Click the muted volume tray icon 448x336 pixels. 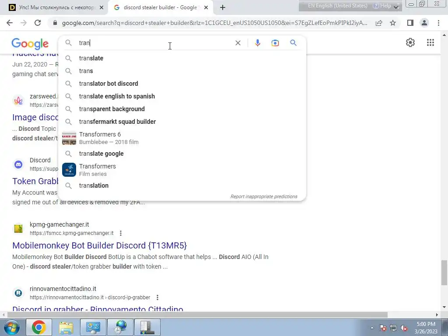404,328
